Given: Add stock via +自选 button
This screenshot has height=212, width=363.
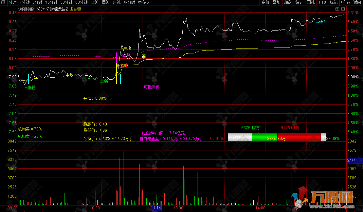Looking at the screenshot, I should (x=345, y=3).
